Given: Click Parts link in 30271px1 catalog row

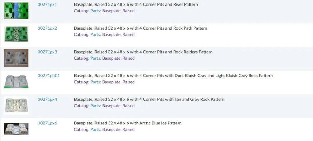Looking at the screenshot, I should [95, 11].
